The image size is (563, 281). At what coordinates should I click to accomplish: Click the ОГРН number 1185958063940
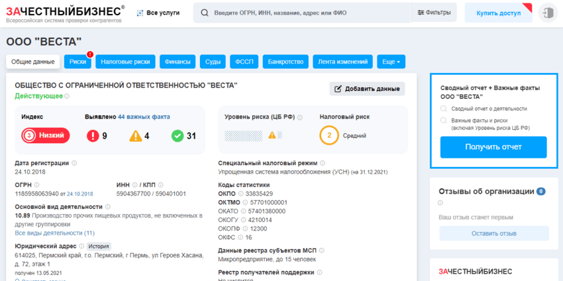36,194
